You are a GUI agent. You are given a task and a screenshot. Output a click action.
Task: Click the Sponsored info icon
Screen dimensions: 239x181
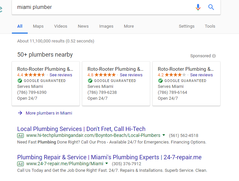pos(214,56)
